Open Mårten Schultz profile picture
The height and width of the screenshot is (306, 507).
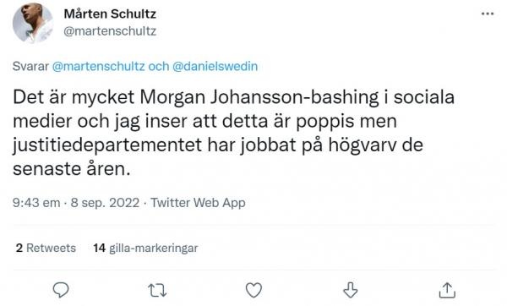coord(33,23)
